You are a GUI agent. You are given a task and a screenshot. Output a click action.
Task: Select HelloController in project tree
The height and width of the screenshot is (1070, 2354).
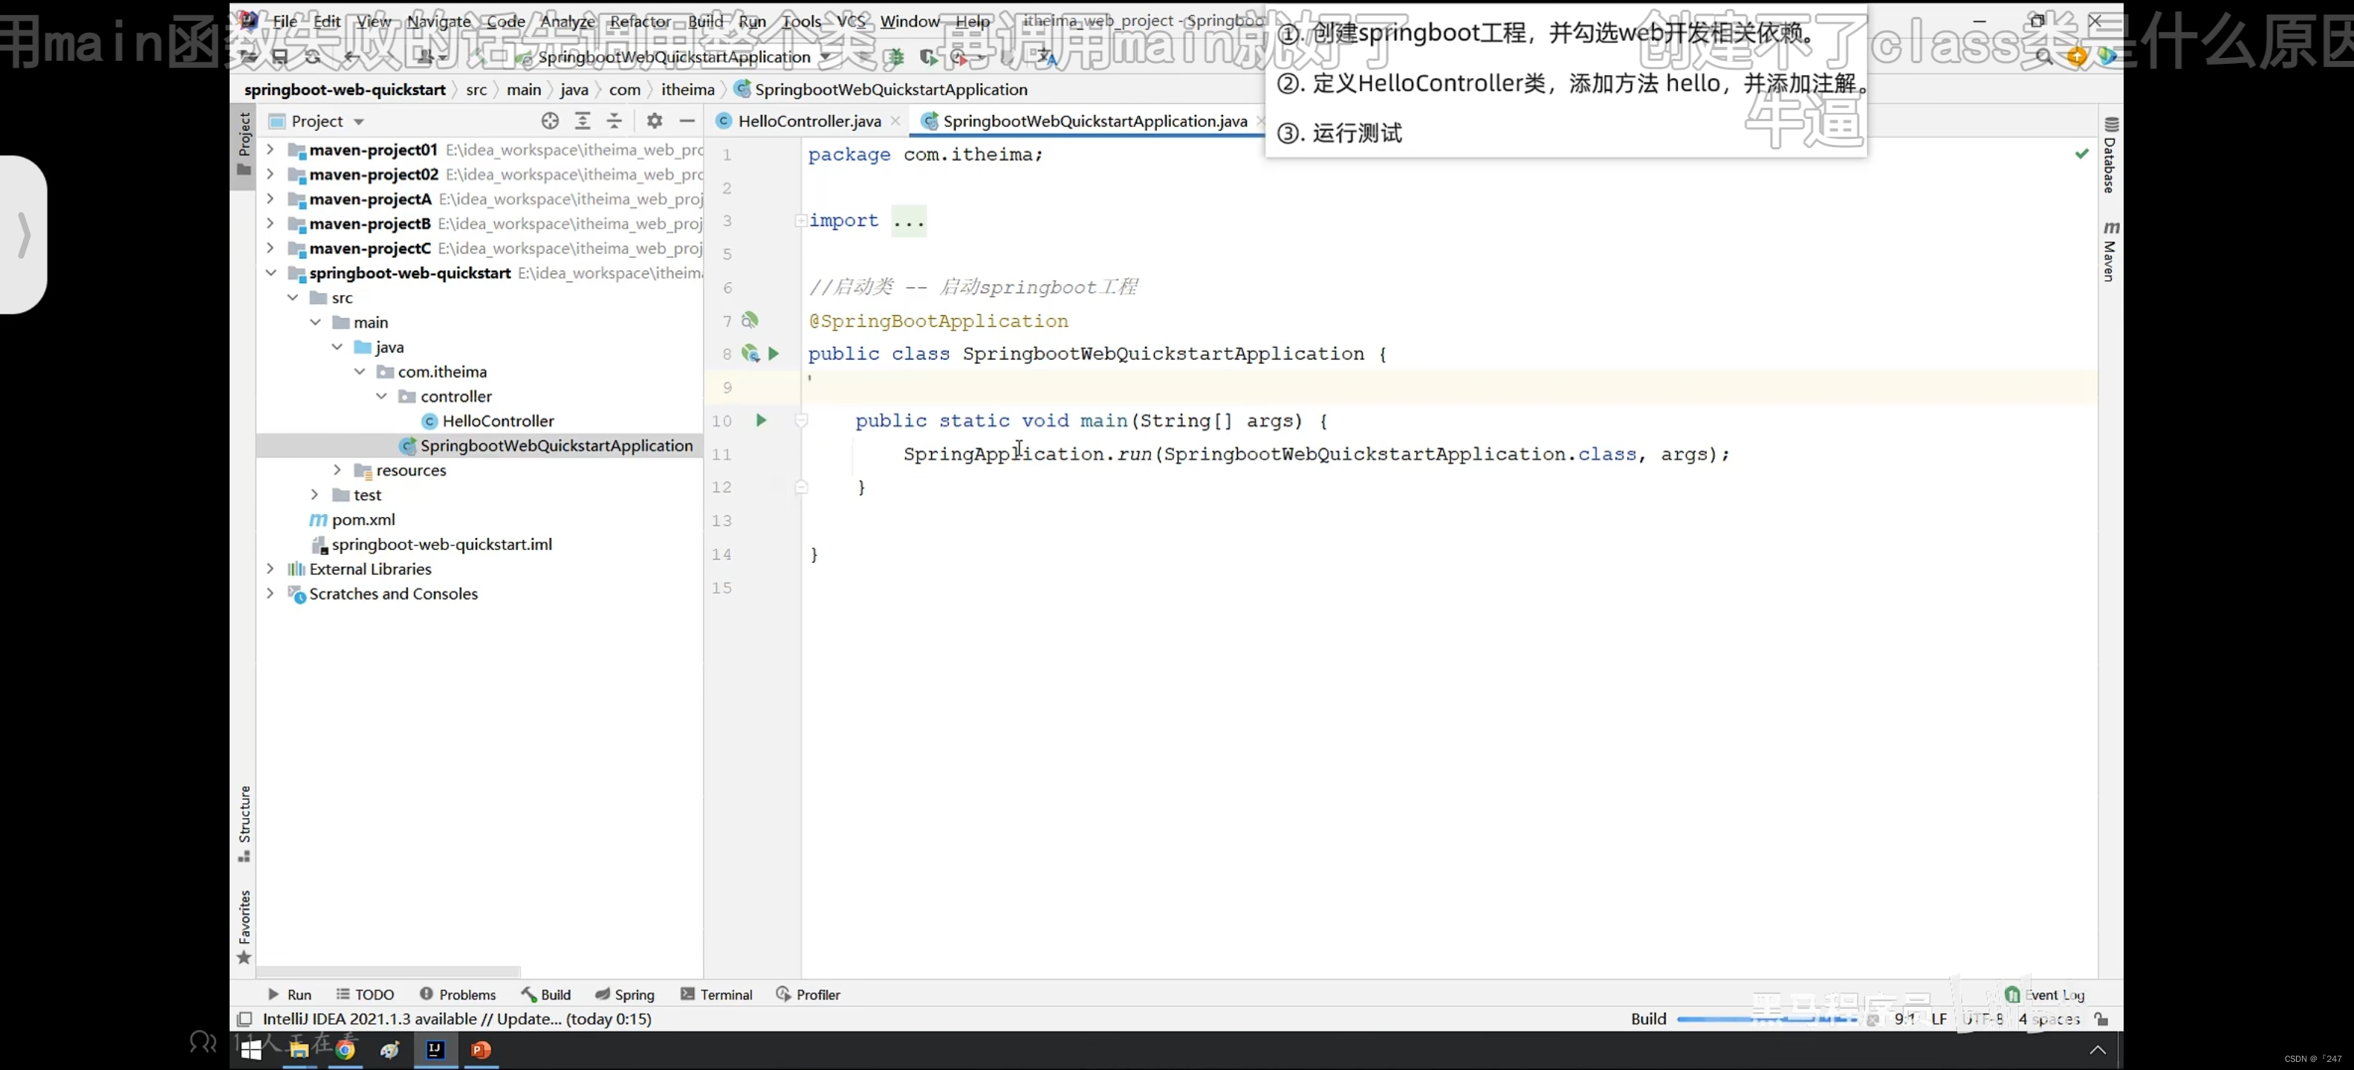click(x=497, y=421)
